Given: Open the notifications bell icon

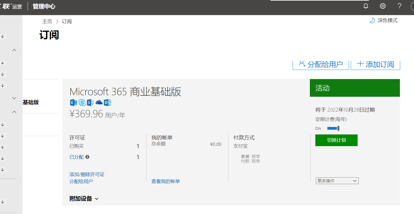Looking at the screenshot, I should tap(366, 6).
